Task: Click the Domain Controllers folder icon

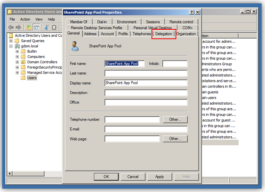Action: click(23, 62)
